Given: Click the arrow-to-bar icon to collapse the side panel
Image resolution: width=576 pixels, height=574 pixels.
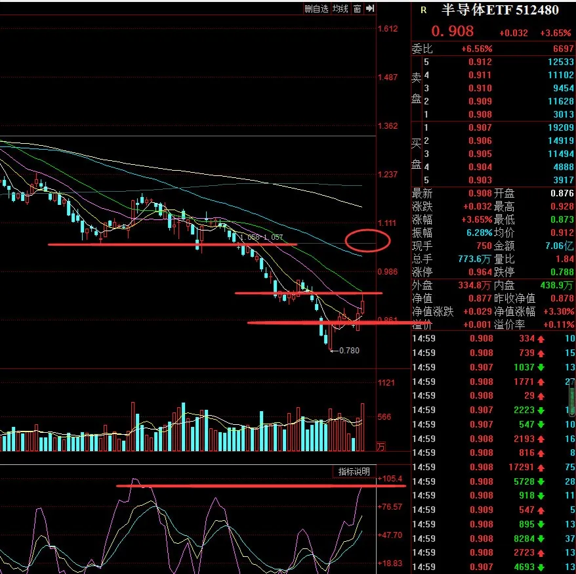Looking at the screenshot, I should click(370, 9).
